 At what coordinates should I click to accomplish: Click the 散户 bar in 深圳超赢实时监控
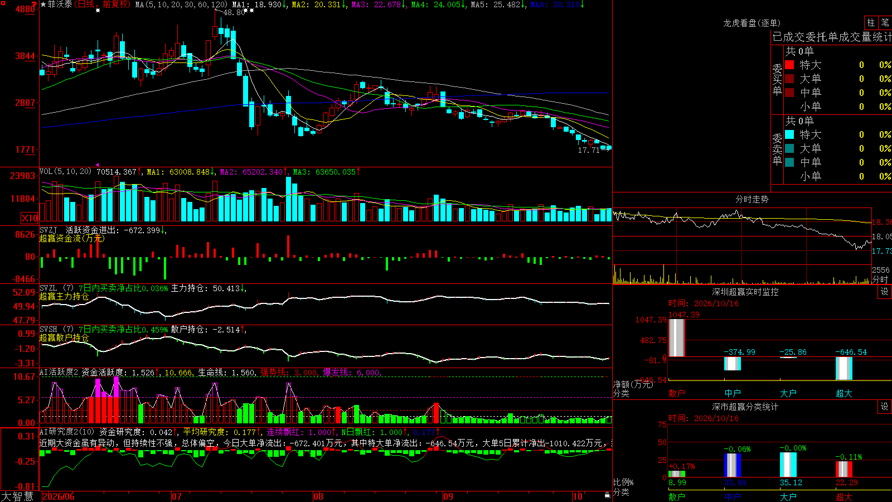click(676, 337)
